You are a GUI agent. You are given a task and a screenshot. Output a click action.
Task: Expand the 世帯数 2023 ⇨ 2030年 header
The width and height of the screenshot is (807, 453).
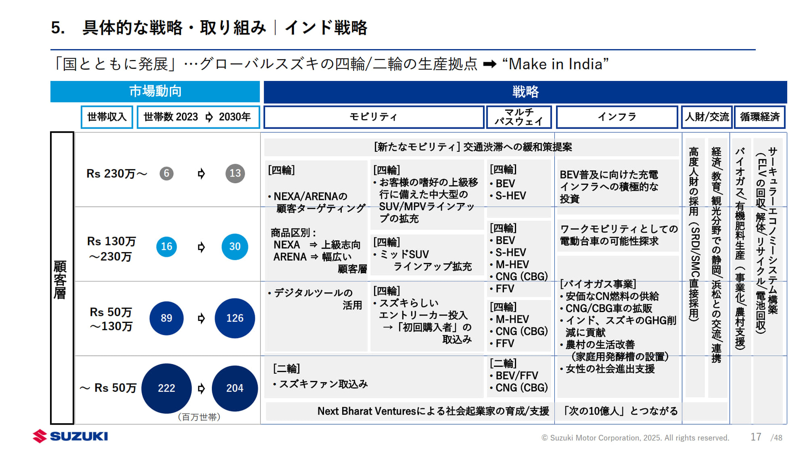coord(198,117)
